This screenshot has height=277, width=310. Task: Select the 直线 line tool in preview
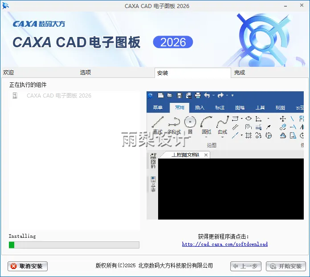(x=158, y=125)
